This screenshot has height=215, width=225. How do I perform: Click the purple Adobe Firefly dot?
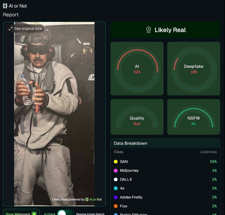coord(115,197)
